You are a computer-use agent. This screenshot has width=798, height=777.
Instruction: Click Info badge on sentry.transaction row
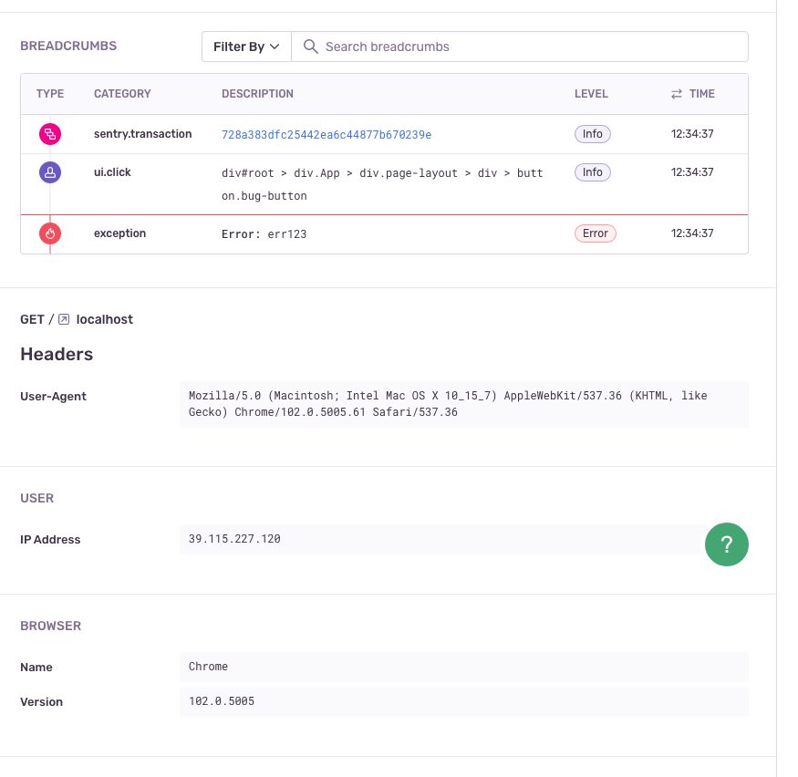click(x=592, y=134)
